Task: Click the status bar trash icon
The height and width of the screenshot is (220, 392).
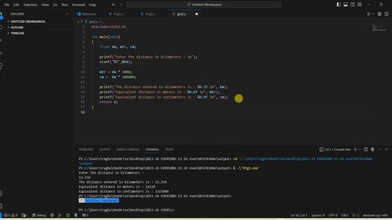Action: [76, 215]
